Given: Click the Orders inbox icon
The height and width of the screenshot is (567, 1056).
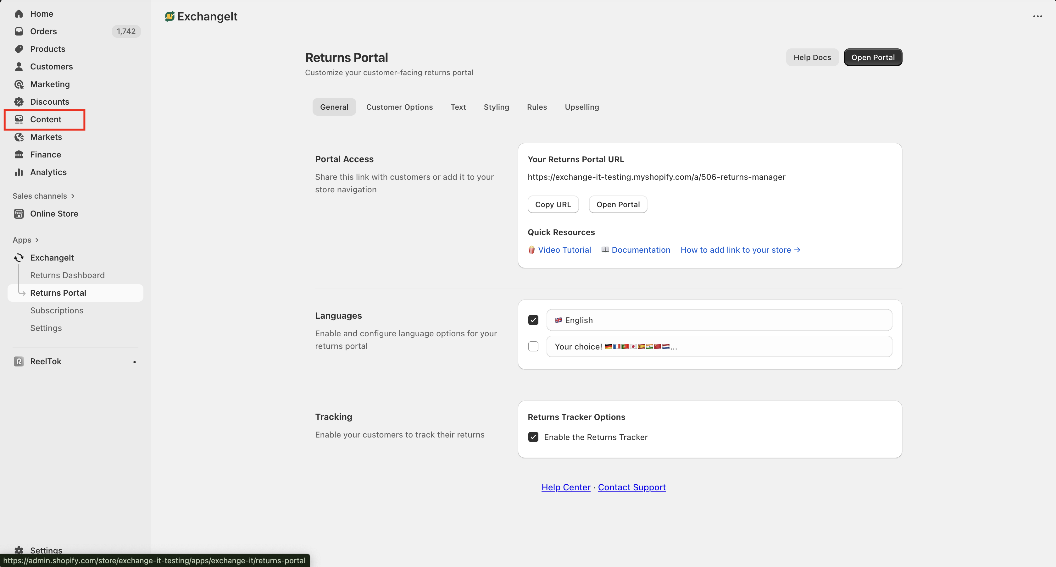Looking at the screenshot, I should click(19, 31).
